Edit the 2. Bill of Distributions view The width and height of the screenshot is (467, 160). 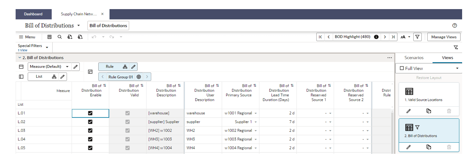point(409,147)
